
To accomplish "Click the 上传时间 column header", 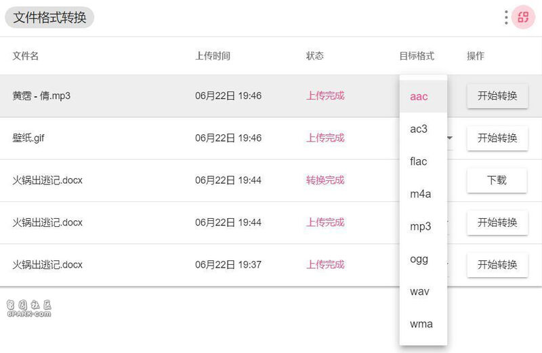I will [213, 56].
